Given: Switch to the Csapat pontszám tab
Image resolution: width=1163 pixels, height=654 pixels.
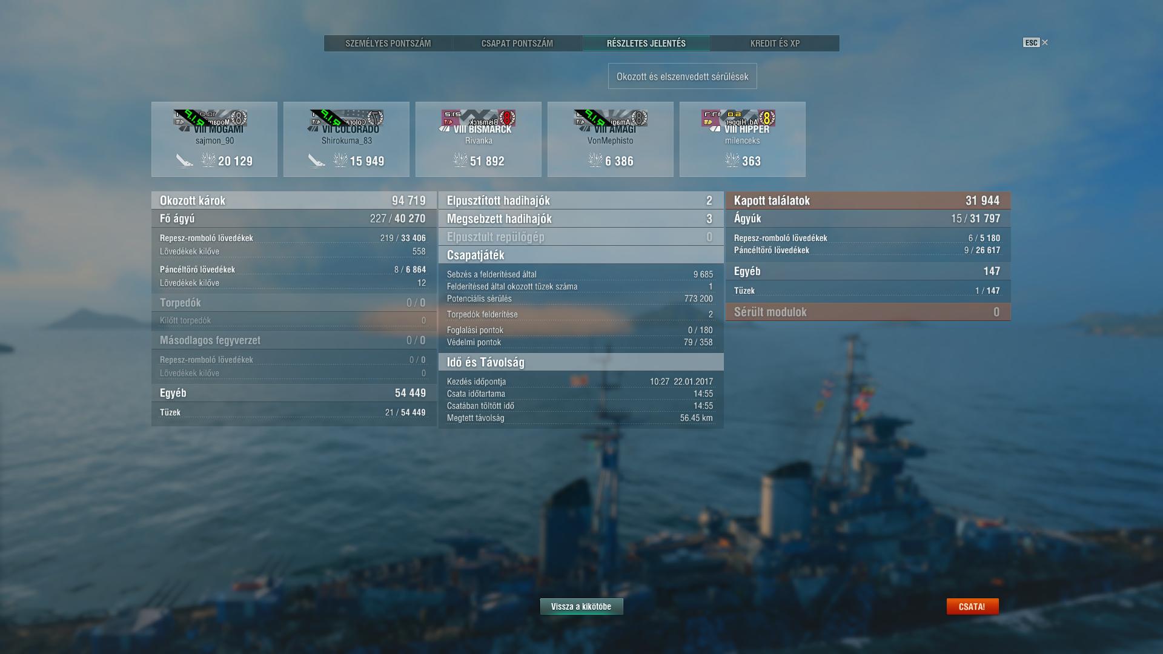Looking at the screenshot, I should click(x=517, y=43).
